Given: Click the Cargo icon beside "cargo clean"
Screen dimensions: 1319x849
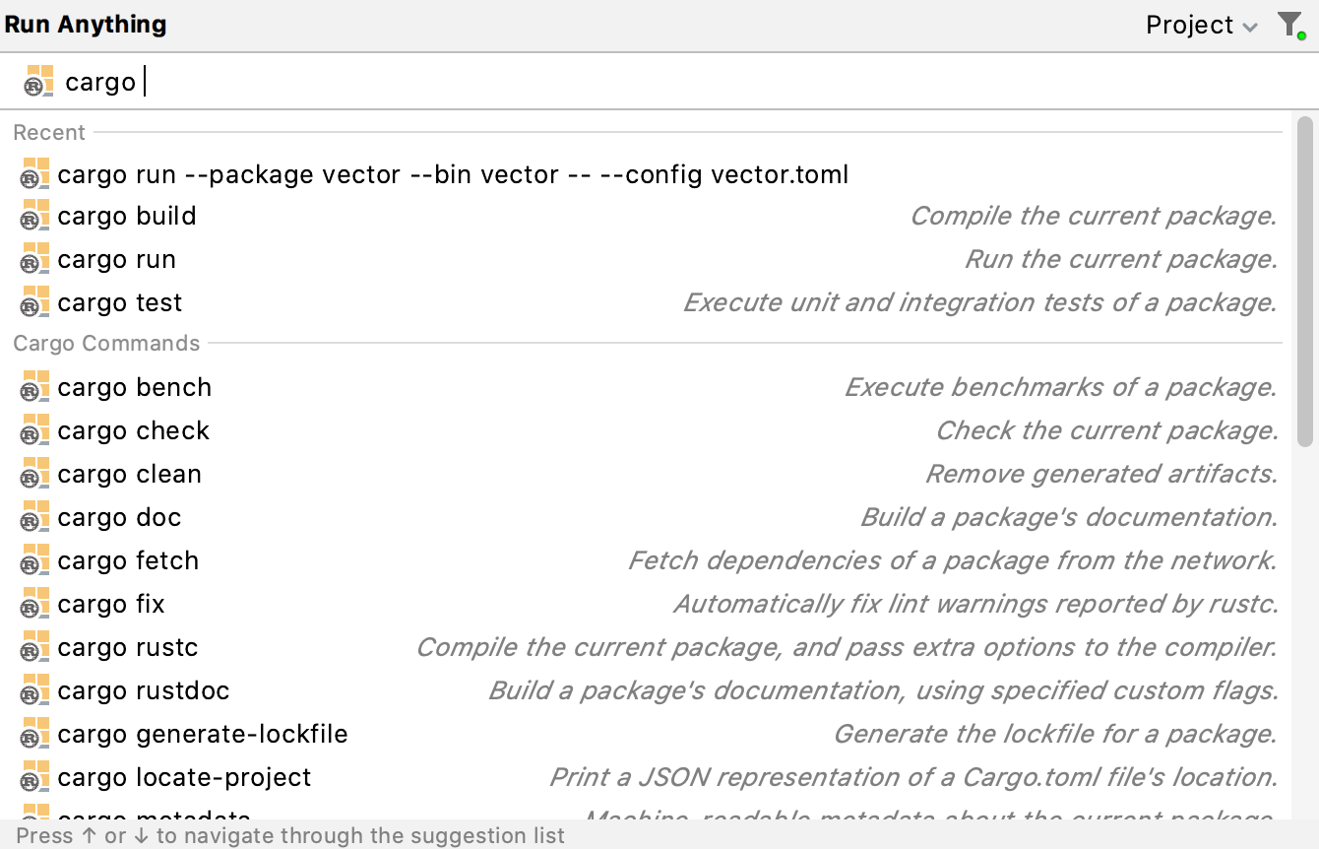Looking at the screenshot, I should coord(32,474).
